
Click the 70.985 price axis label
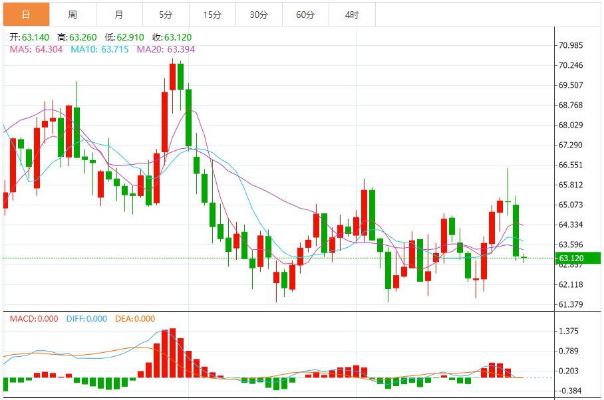click(571, 45)
